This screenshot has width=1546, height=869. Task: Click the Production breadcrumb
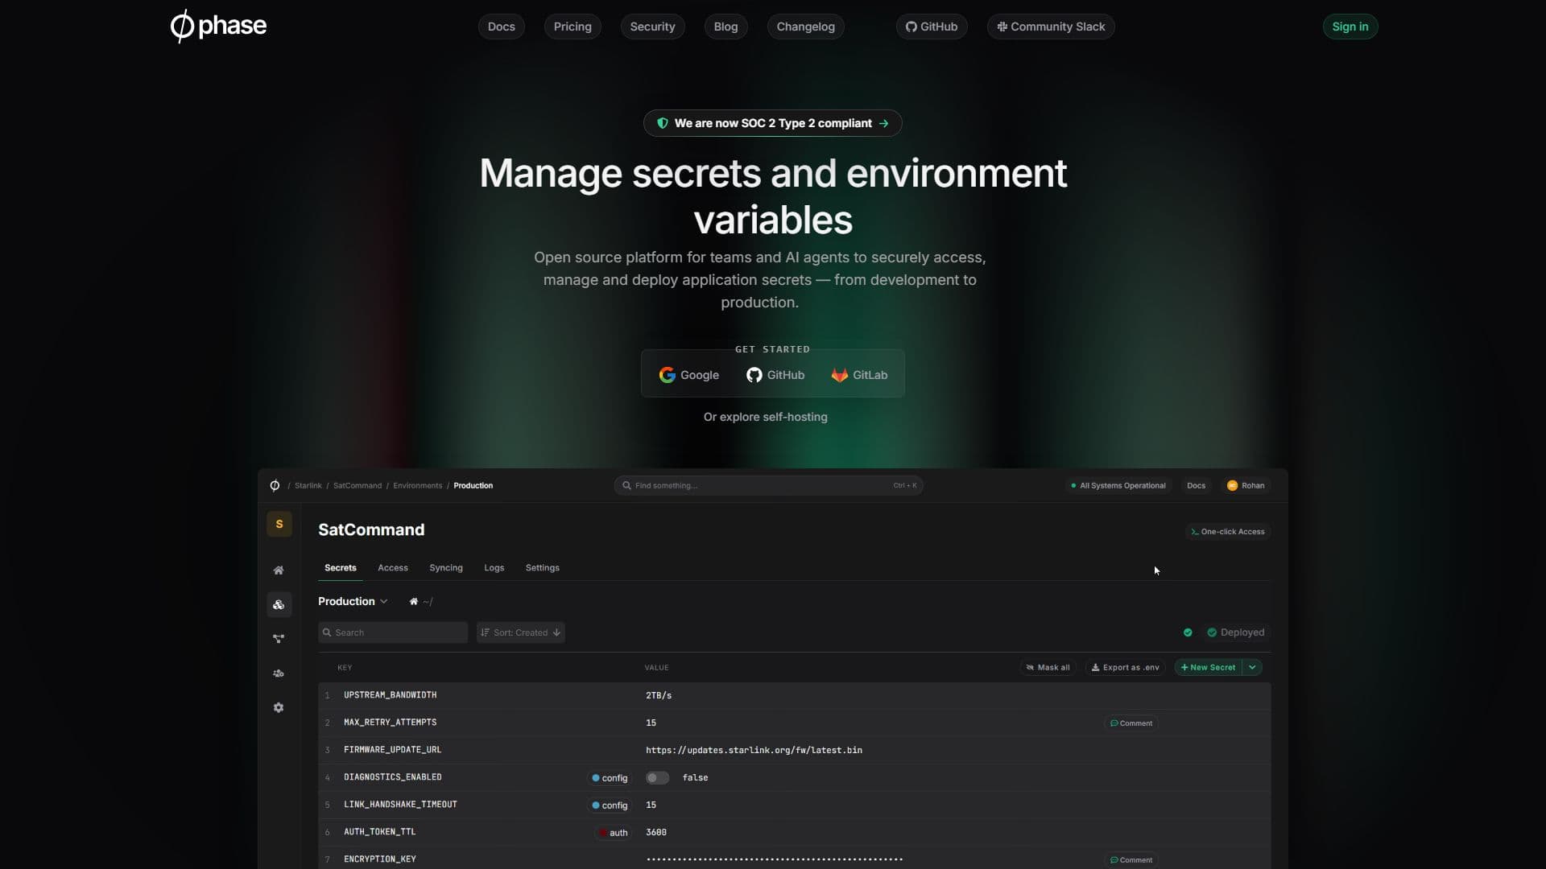[x=473, y=485]
